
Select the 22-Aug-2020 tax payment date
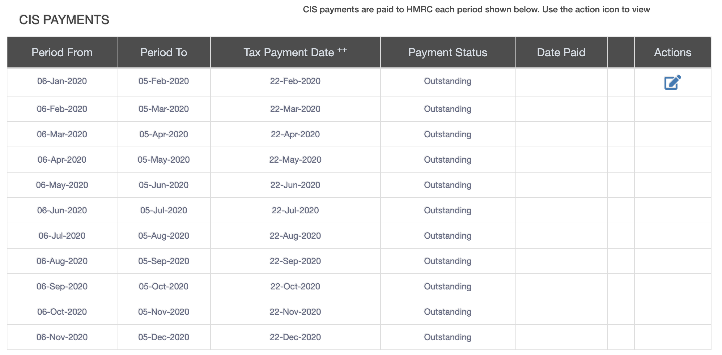[295, 236]
